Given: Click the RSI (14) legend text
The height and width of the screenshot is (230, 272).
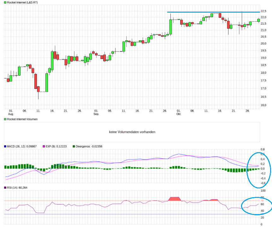Looking at the screenshot, I should point(17,187).
